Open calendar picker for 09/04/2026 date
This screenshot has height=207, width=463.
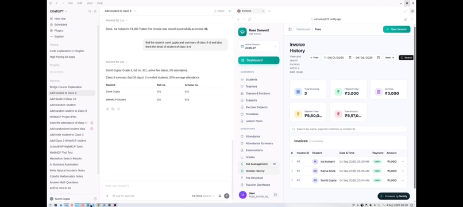[x=378, y=57]
